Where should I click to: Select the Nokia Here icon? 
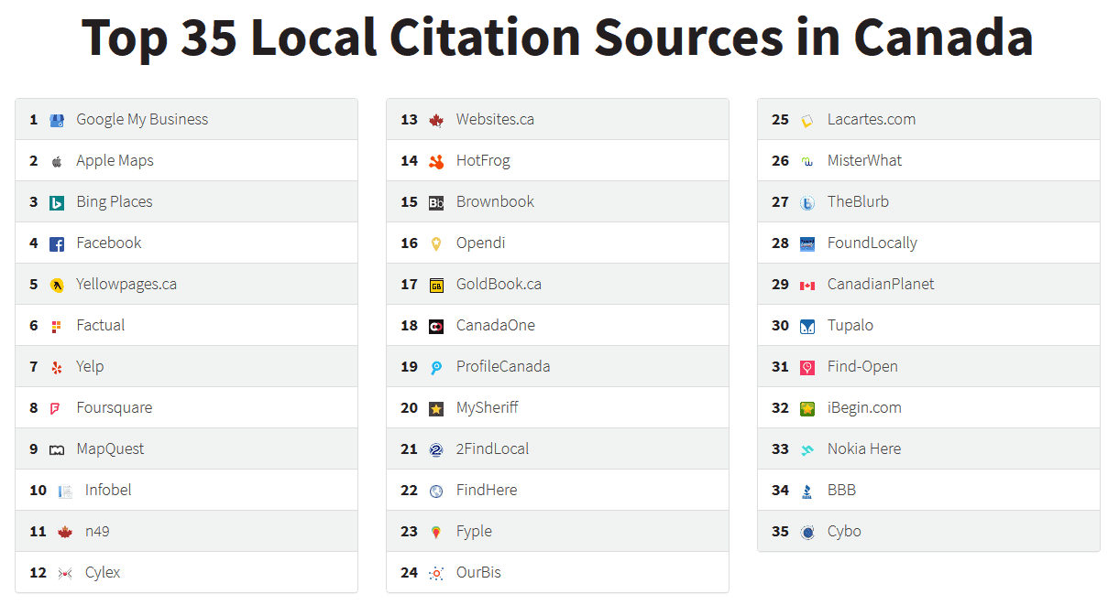808,448
